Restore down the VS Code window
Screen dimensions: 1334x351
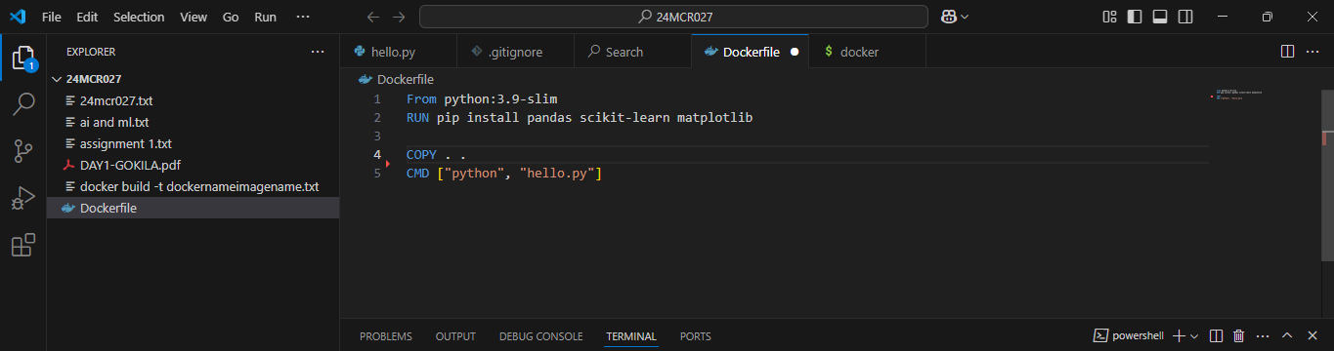pyautogui.click(x=1267, y=17)
